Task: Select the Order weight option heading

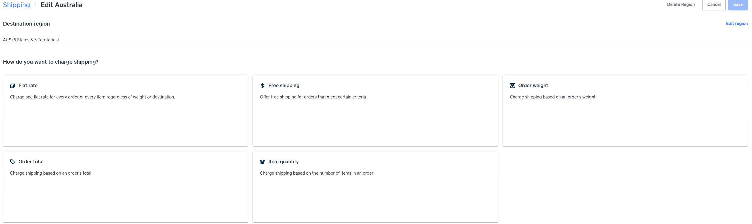Action: 533,86
